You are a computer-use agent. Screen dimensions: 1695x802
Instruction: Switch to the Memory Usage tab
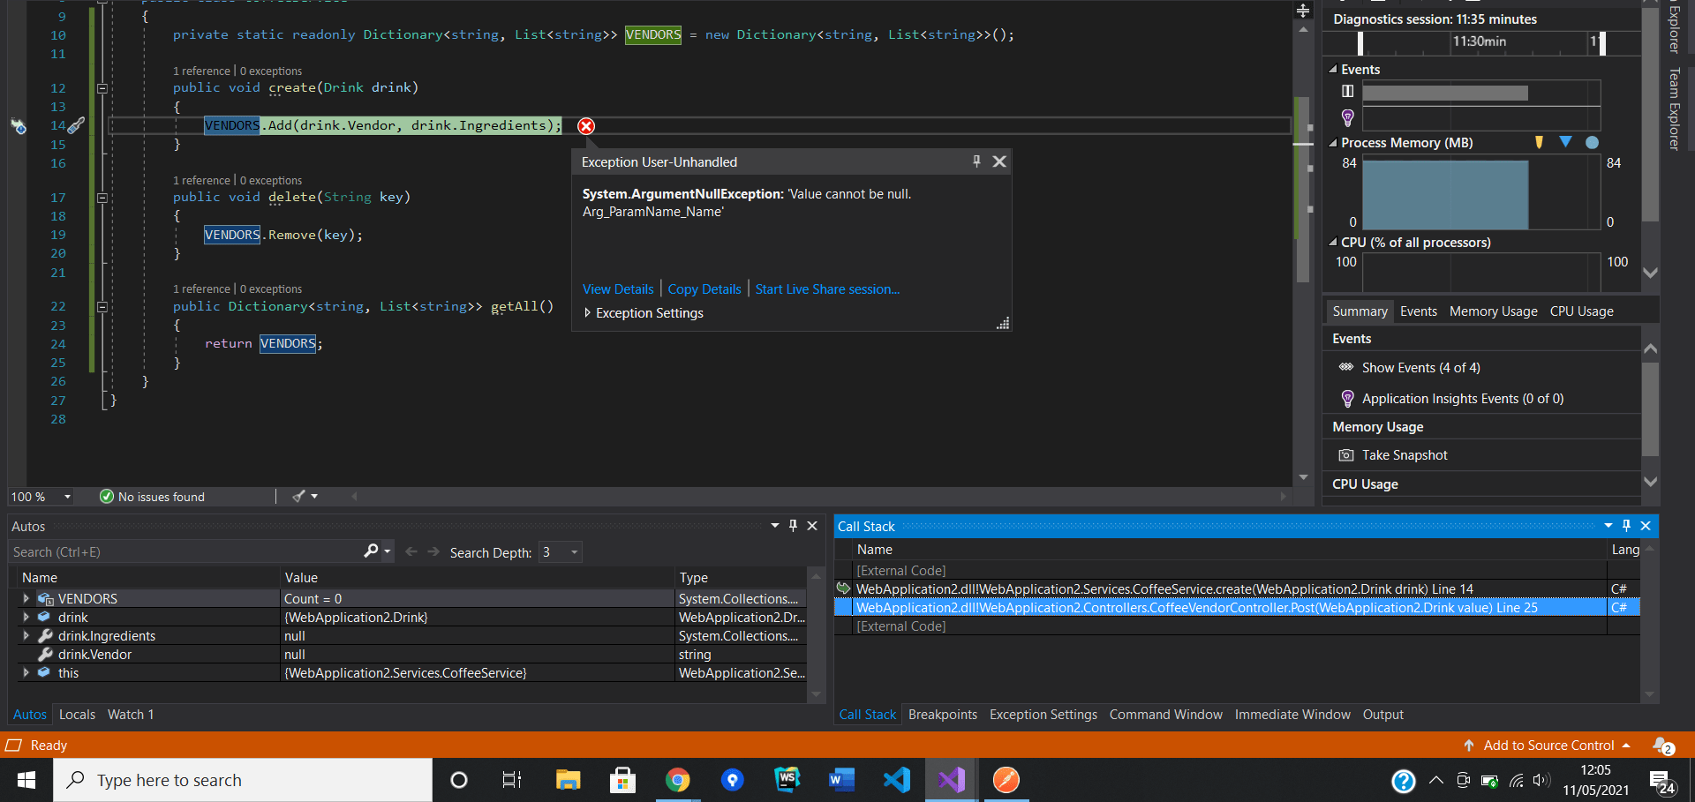click(x=1492, y=311)
